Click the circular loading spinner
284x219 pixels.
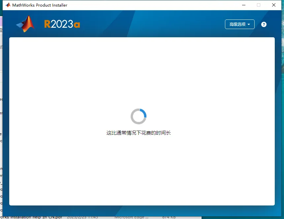[139, 116]
